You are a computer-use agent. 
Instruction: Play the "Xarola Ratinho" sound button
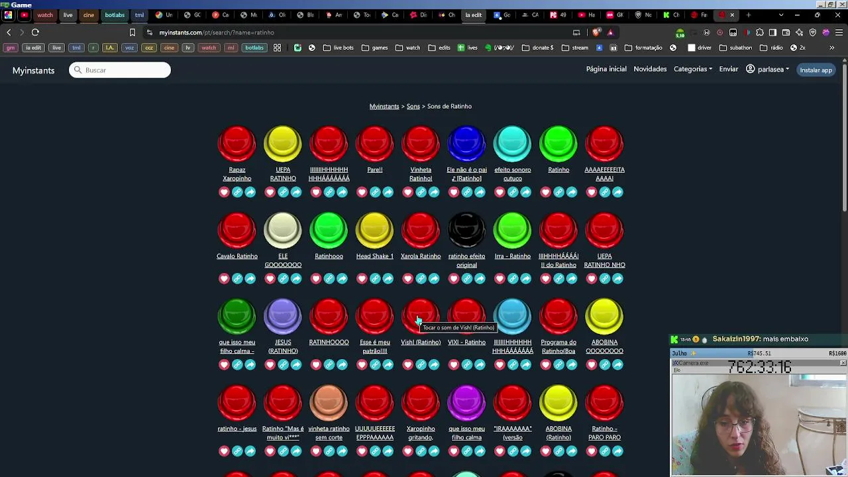coord(421,230)
